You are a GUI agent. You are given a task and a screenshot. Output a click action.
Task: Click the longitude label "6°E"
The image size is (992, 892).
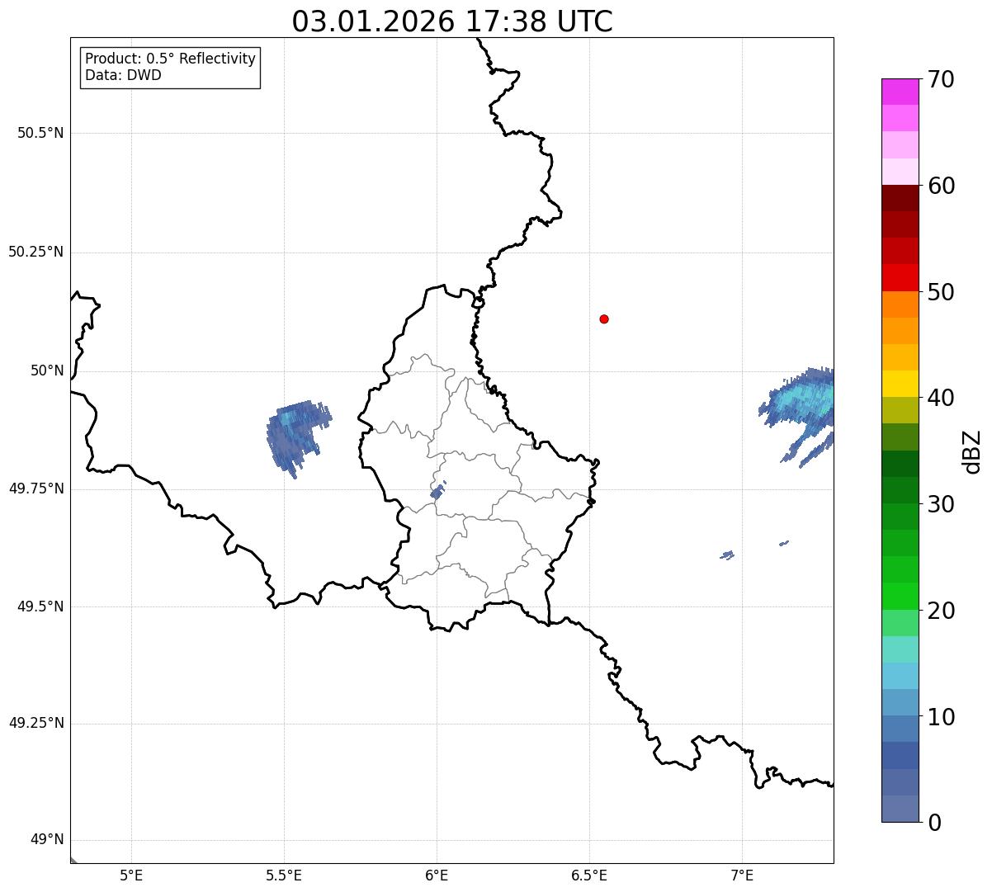tap(437, 875)
